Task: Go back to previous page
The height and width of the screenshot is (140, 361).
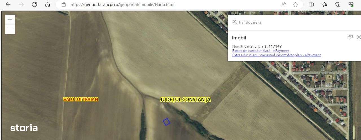Action: click(x=8, y=5)
